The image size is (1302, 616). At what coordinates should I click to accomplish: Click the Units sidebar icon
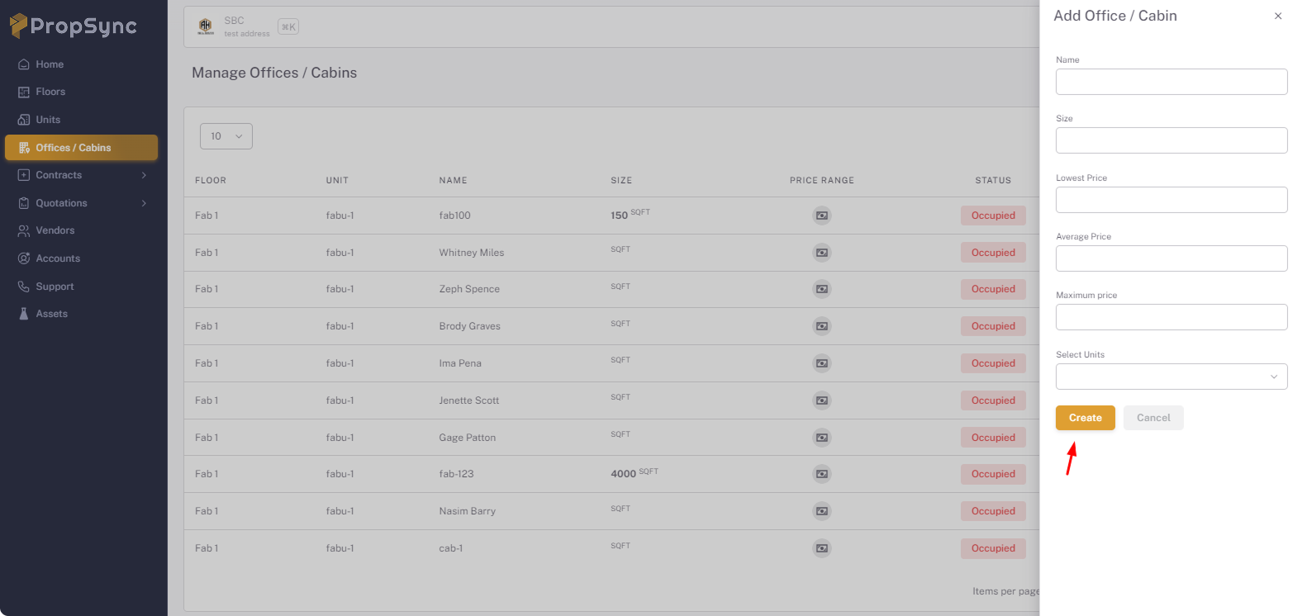(x=24, y=120)
